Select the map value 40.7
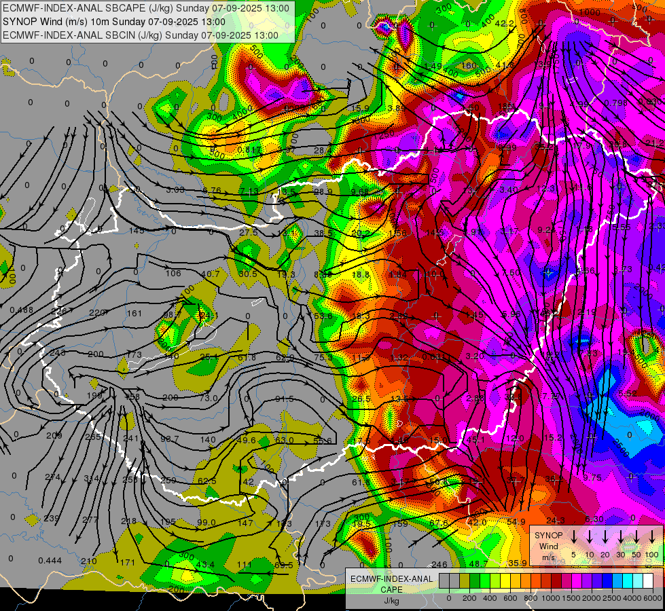The height and width of the screenshot is (611, 665). tap(211, 274)
